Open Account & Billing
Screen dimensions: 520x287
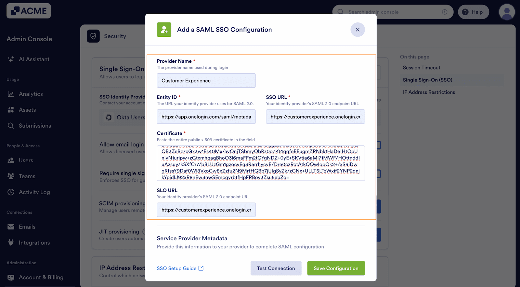point(41,277)
